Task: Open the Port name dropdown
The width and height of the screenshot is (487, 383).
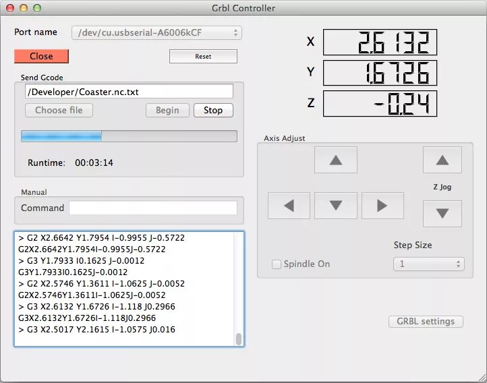Action: [156, 32]
